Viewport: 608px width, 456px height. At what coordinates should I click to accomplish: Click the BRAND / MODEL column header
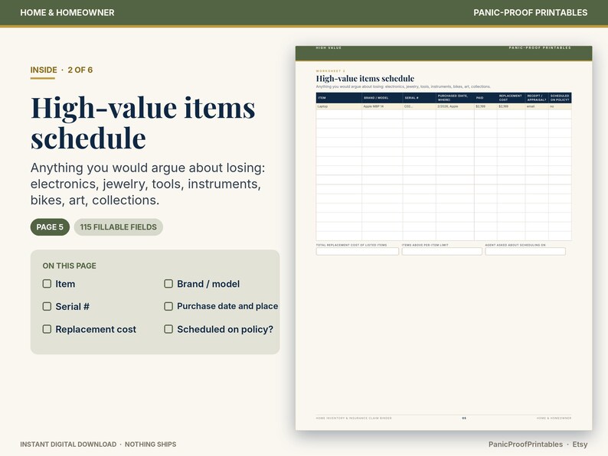[x=382, y=98]
